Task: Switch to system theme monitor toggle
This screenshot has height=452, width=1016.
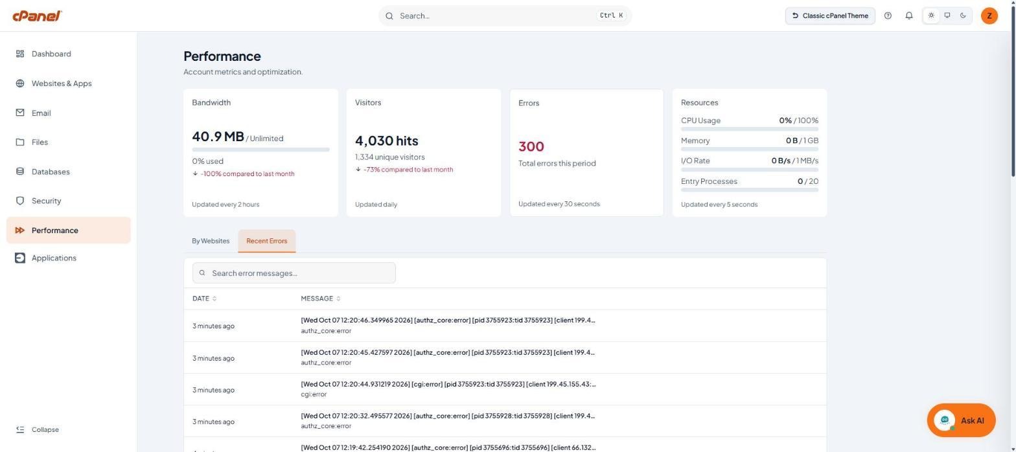Action: (947, 16)
